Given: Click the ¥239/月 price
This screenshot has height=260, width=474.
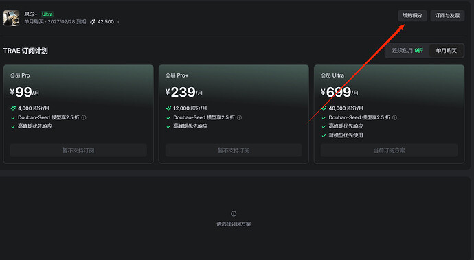Looking at the screenshot, I should (x=184, y=92).
